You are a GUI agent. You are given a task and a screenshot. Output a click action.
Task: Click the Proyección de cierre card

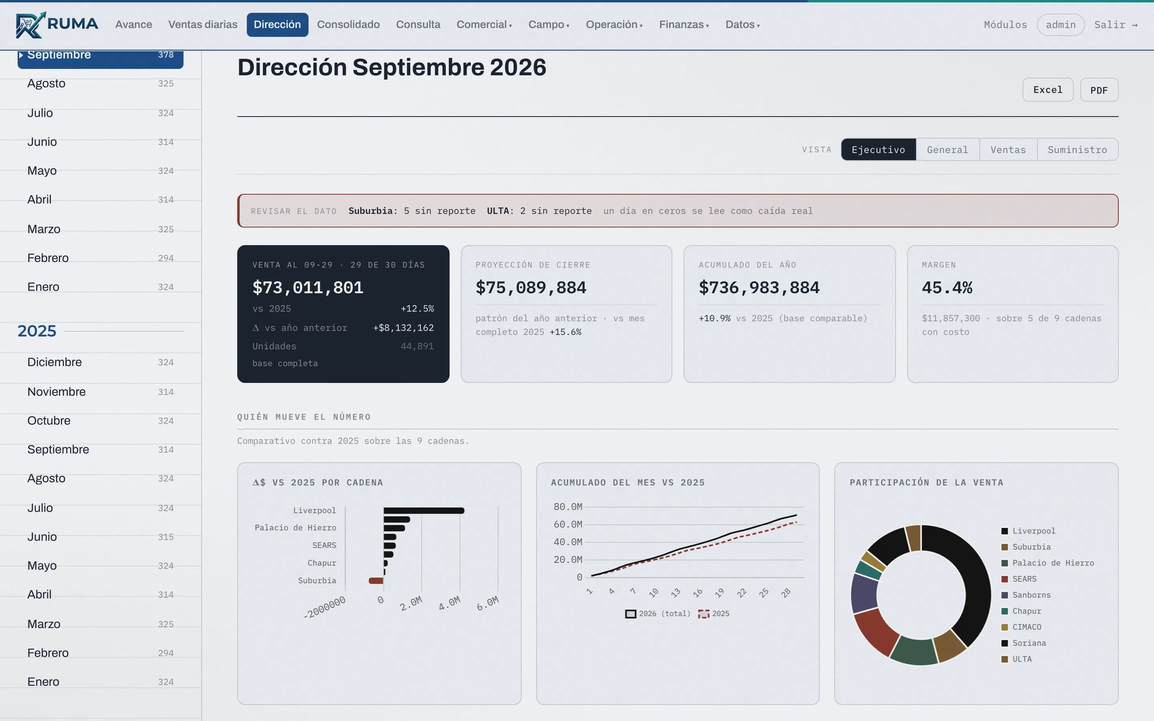tap(566, 314)
